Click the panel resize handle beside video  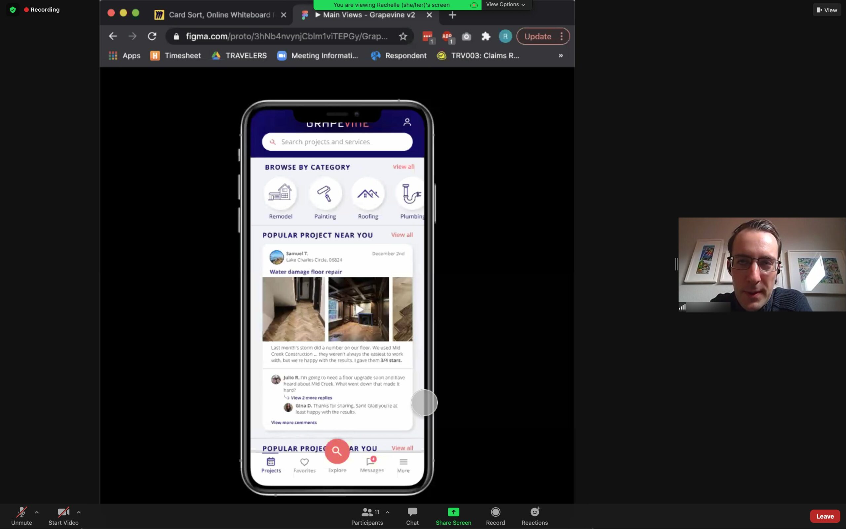676,264
